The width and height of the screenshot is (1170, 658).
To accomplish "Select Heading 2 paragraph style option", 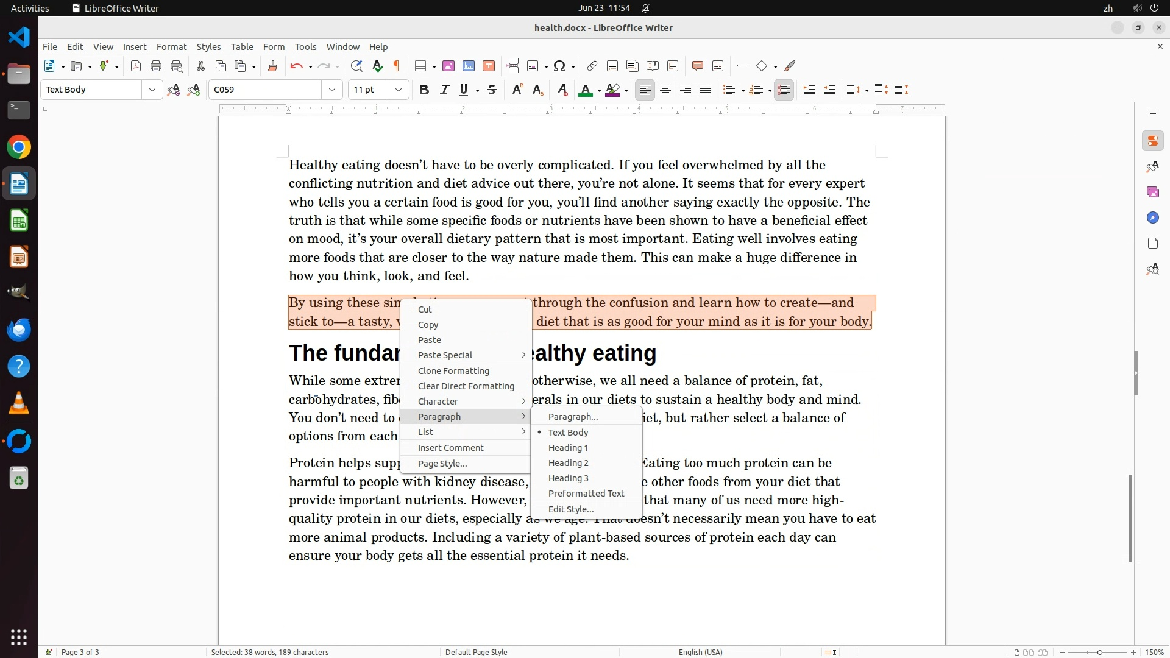I will point(568,463).
